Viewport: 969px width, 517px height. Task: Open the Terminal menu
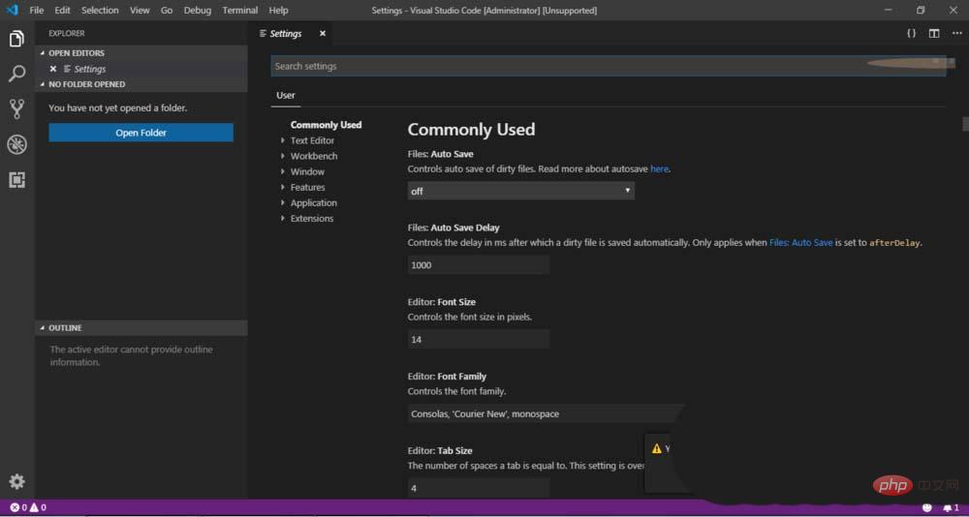coord(239,11)
